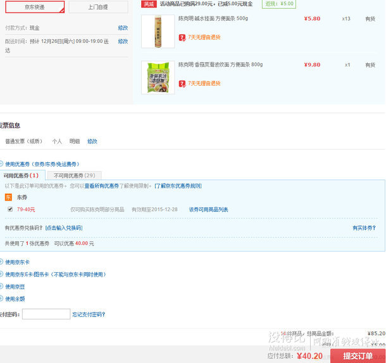Select 上门自提 pickup option
This screenshot has height=363, width=386.
98,7
